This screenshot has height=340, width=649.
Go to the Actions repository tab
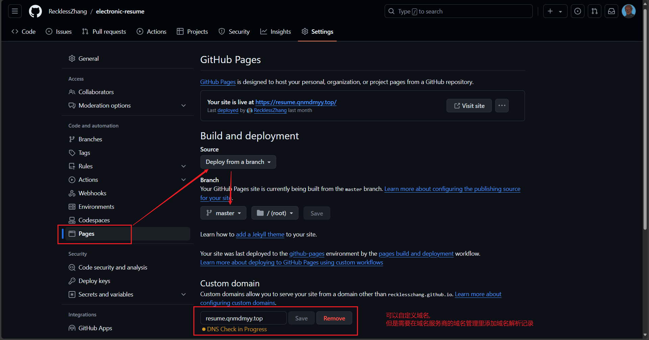tap(151, 32)
